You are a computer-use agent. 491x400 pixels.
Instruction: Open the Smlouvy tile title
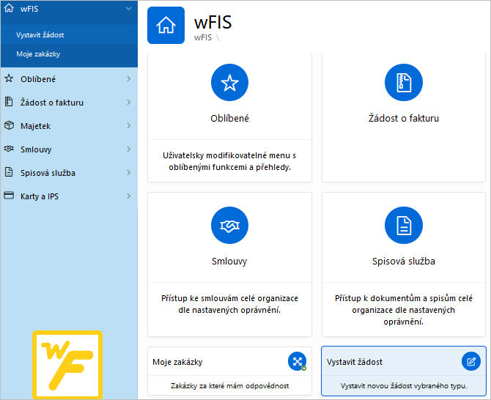pos(229,261)
